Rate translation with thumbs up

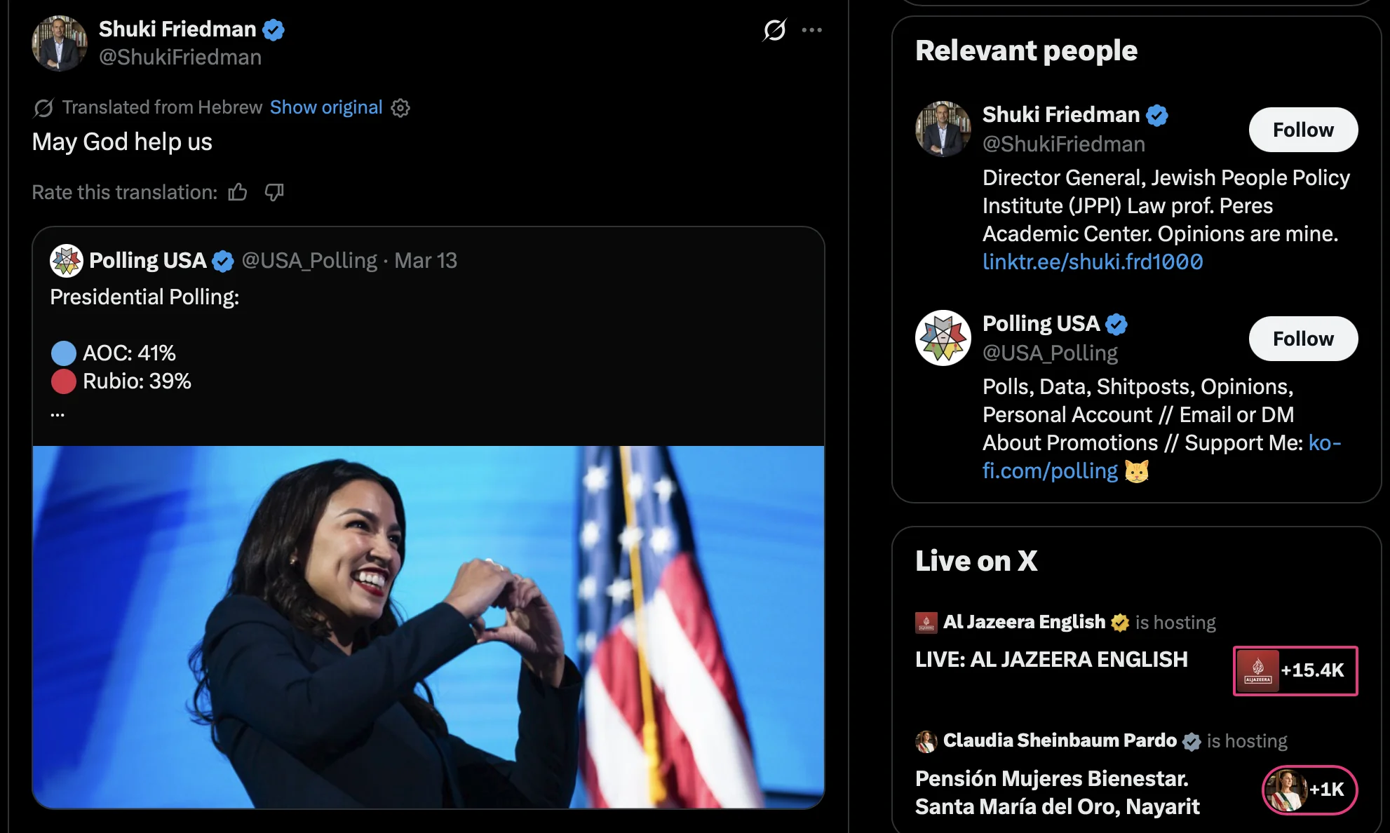click(x=238, y=192)
